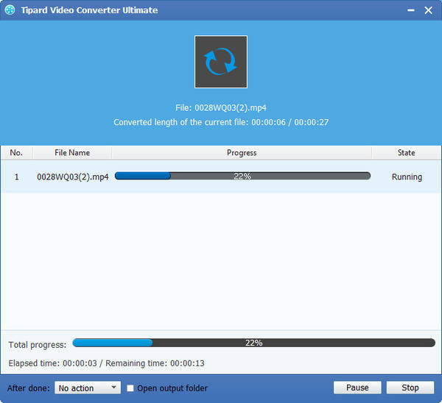Click the After done label
This screenshot has height=403, width=442.
(x=29, y=388)
